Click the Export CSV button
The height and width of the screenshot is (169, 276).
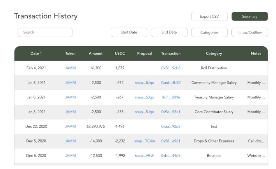click(209, 17)
